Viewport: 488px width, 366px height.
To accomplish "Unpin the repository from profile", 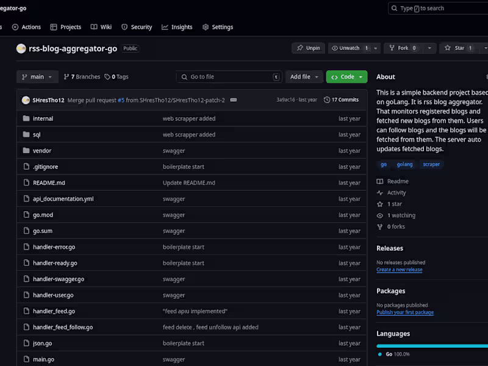I will (308, 48).
